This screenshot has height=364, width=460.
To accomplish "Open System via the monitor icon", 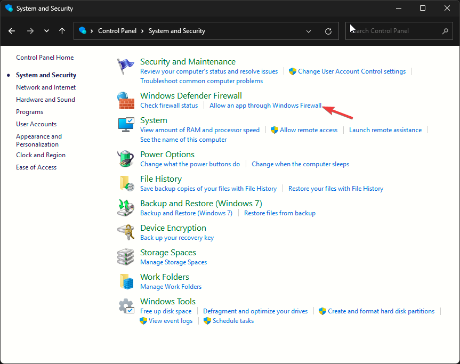I will [x=126, y=125].
